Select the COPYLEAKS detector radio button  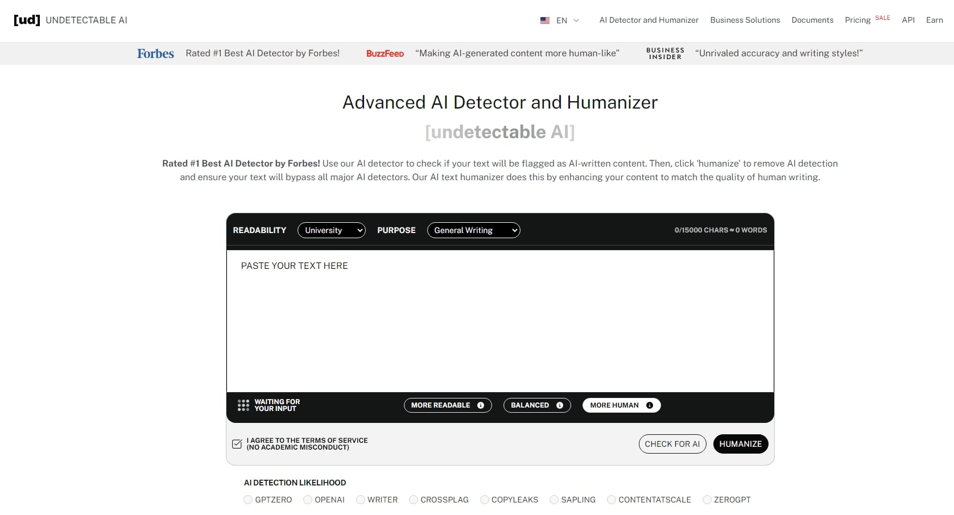(x=485, y=500)
